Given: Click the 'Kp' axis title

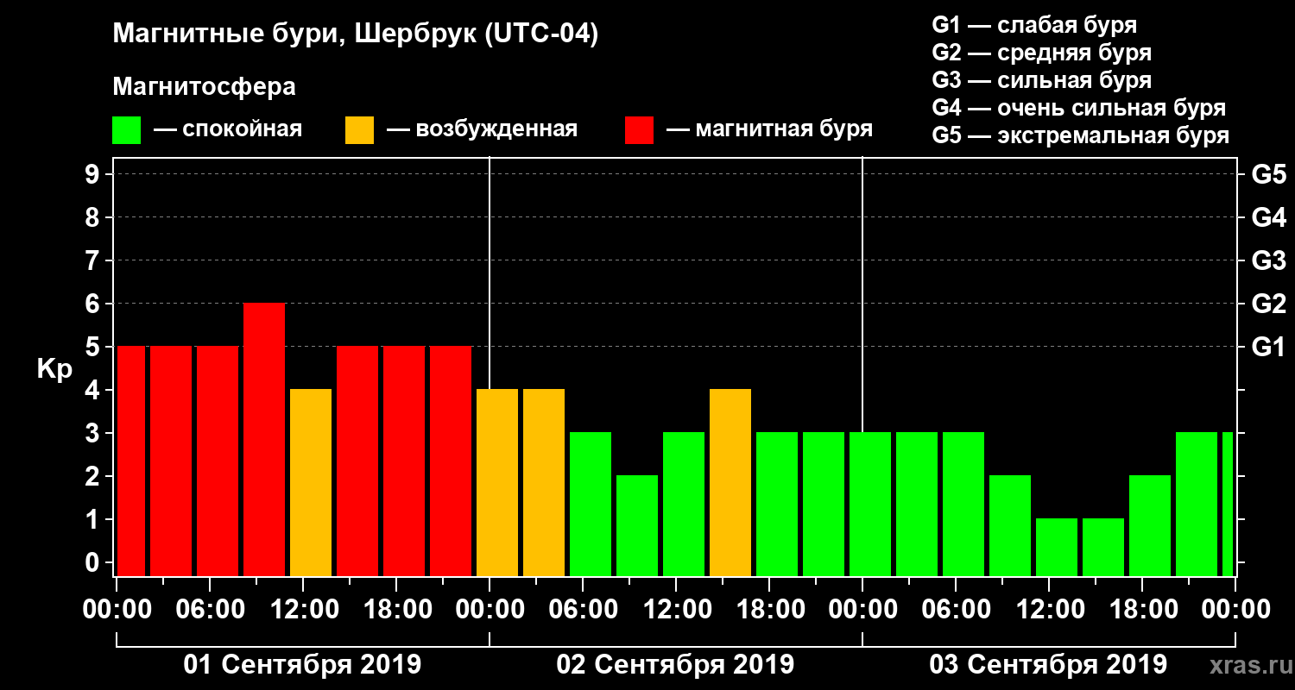Looking at the screenshot, I should [x=54, y=369].
